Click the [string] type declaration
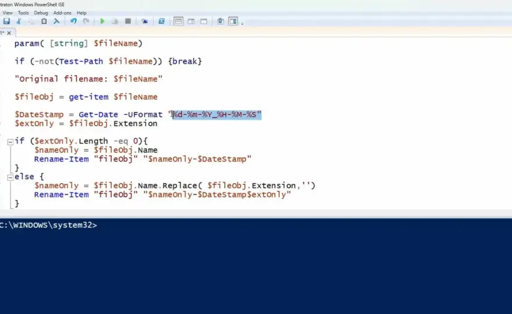 (69, 44)
